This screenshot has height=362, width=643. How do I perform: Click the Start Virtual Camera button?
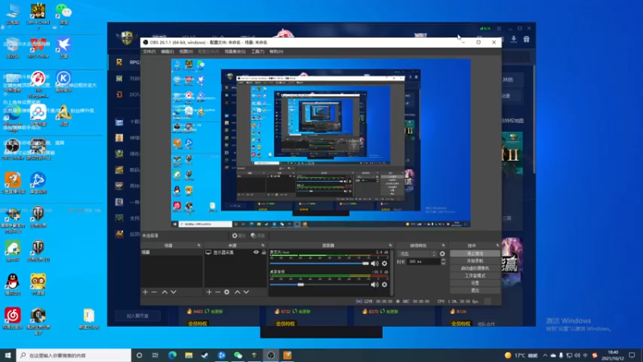coord(475,269)
